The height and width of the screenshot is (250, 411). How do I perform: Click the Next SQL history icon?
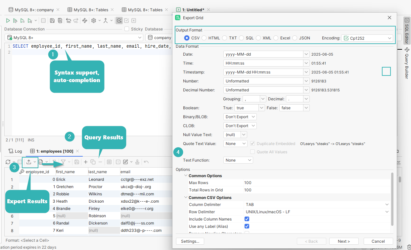(76, 21)
